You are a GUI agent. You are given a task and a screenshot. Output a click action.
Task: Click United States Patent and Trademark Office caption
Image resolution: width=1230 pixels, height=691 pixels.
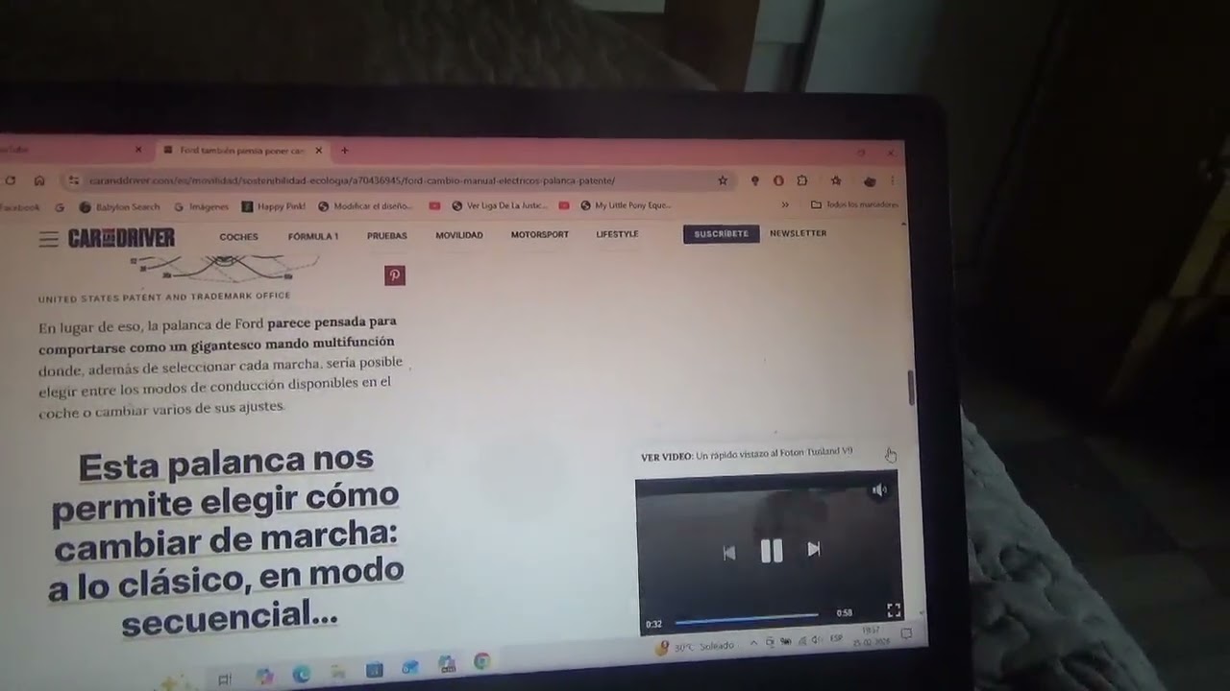click(164, 298)
